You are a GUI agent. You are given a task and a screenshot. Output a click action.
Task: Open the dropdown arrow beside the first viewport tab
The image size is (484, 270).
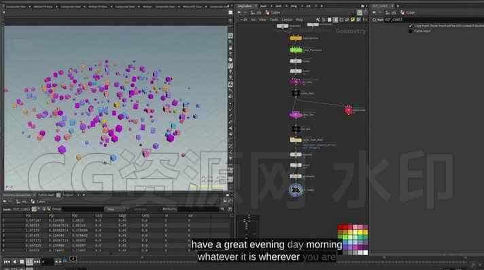click(x=30, y=7)
